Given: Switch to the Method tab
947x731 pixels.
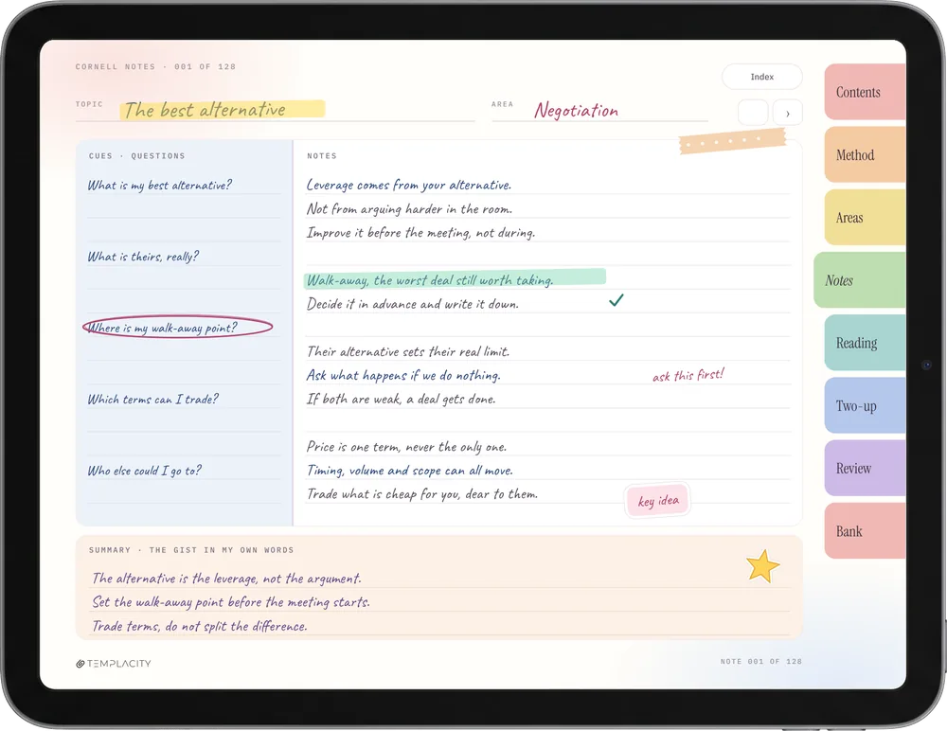Looking at the screenshot, I should (865, 154).
